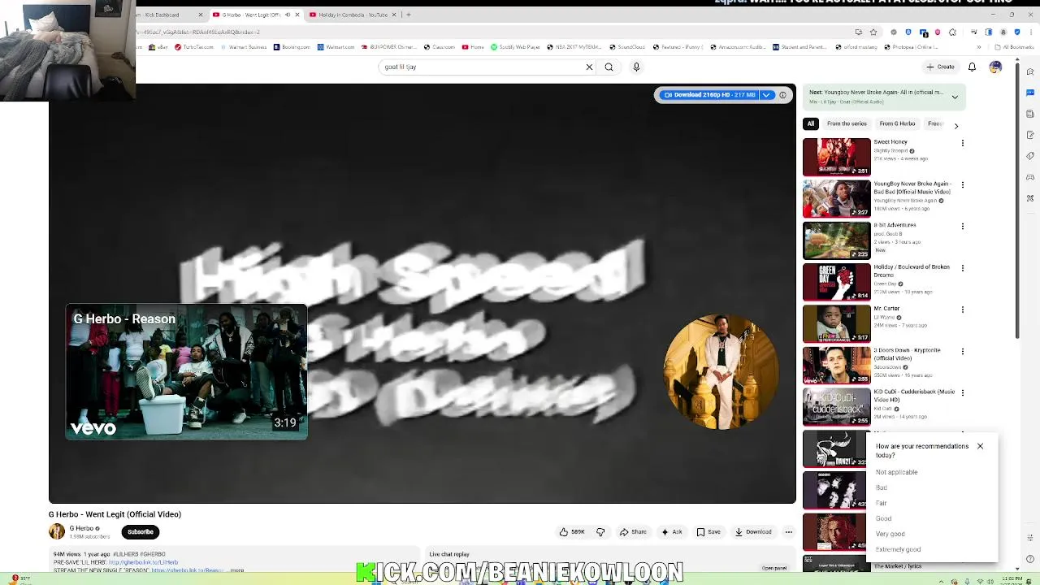The width and height of the screenshot is (1040, 585).
Task: Open the YouTube notifications bell
Action: [972, 67]
